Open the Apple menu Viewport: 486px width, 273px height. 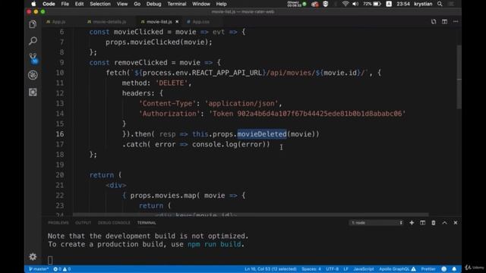(33, 4)
